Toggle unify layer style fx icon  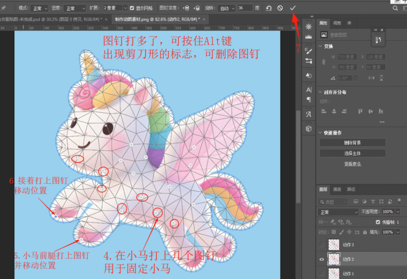tap(349, 222)
